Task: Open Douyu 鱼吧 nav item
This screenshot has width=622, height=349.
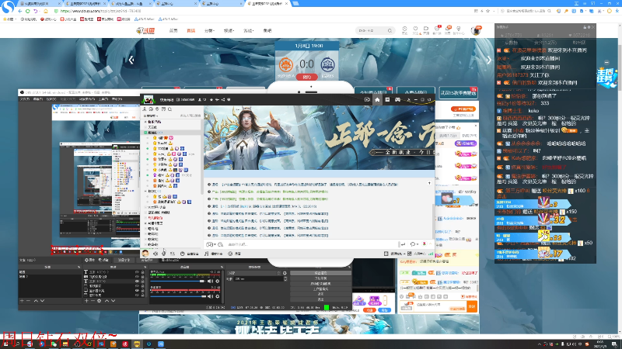Action: pos(267,30)
